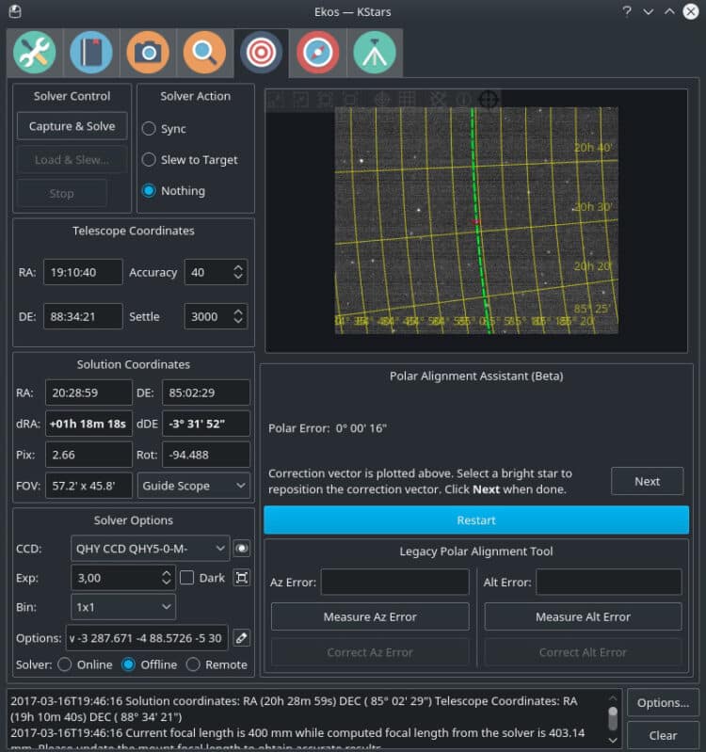Image resolution: width=706 pixels, height=752 pixels.
Task: Click the keep-above chevron in title bar
Action: 669,11
